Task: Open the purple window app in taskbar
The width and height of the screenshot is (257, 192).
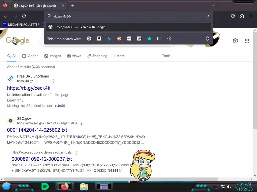Action: (x=104, y=186)
